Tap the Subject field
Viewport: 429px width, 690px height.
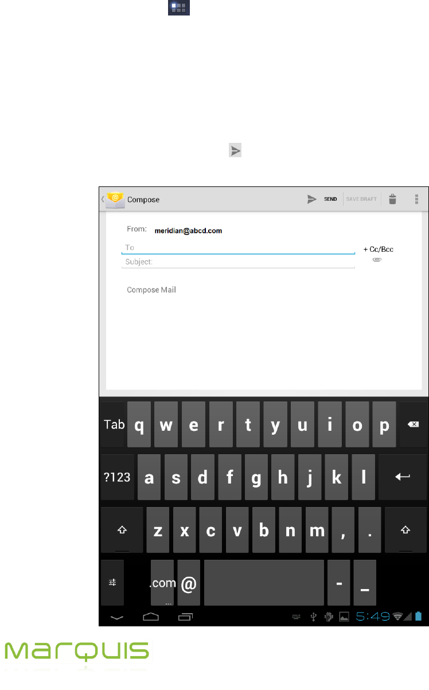tap(238, 262)
